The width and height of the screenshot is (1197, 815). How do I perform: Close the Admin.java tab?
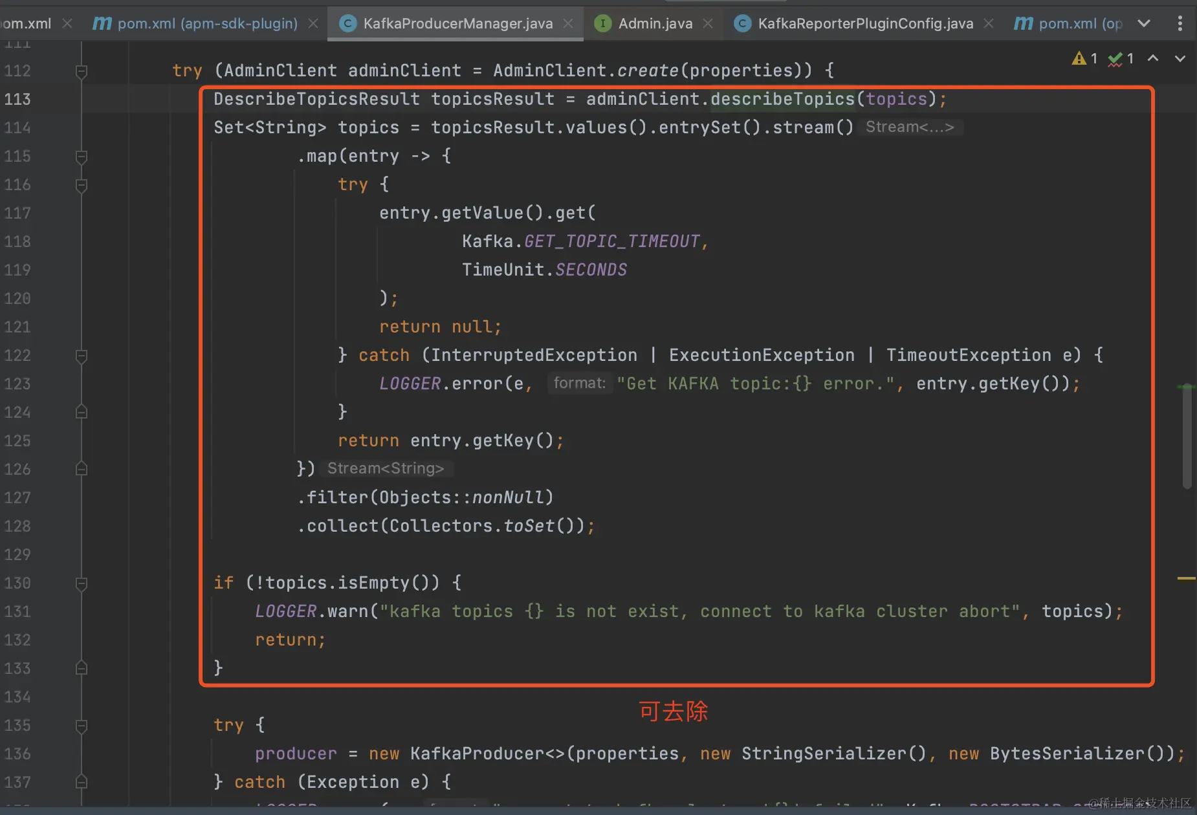click(708, 24)
